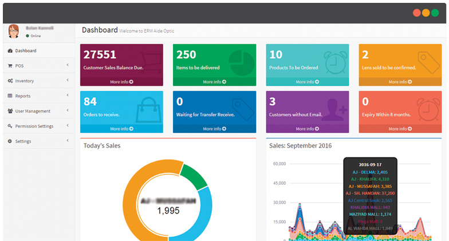Click the user avatar in the sidebar
The image size is (449, 241).
(x=14, y=31)
